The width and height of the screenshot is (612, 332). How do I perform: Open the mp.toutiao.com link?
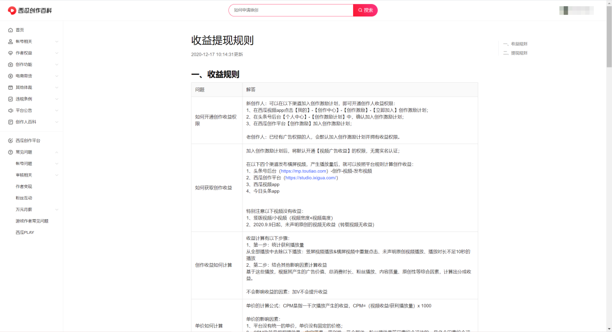point(304,171)
